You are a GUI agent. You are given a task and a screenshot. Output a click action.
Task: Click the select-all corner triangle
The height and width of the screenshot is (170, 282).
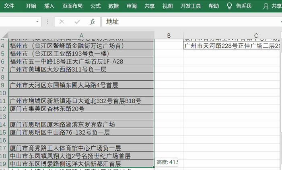coord(5,35)
